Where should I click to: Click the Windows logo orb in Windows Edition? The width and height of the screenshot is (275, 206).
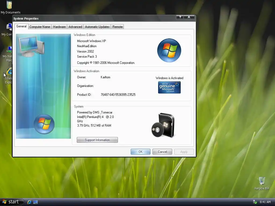tap(169, 50)
